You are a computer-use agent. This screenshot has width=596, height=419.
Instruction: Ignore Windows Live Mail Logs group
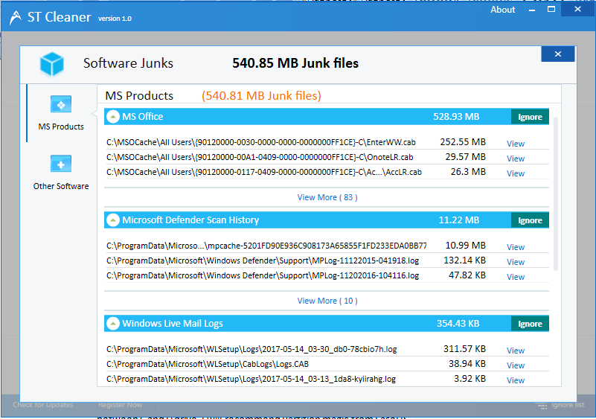[530, 324]
